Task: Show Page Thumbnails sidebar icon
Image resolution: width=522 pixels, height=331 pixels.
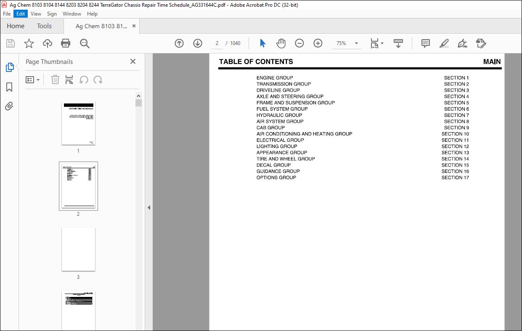Action: click(x=9, y=67)
